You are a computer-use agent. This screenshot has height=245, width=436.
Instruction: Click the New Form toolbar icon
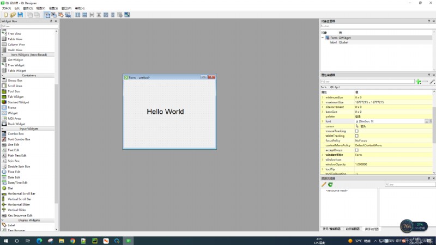click(6, 15)
